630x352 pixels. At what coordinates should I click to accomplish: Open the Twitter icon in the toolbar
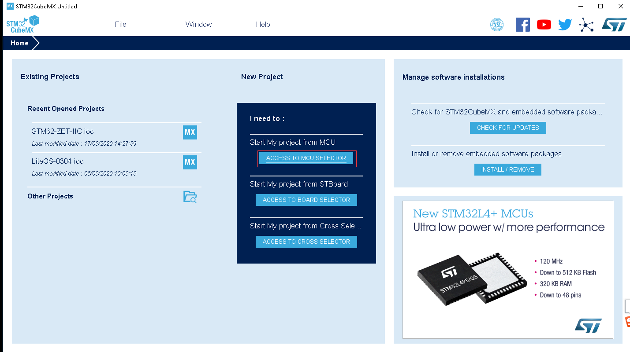click(565, 25)
